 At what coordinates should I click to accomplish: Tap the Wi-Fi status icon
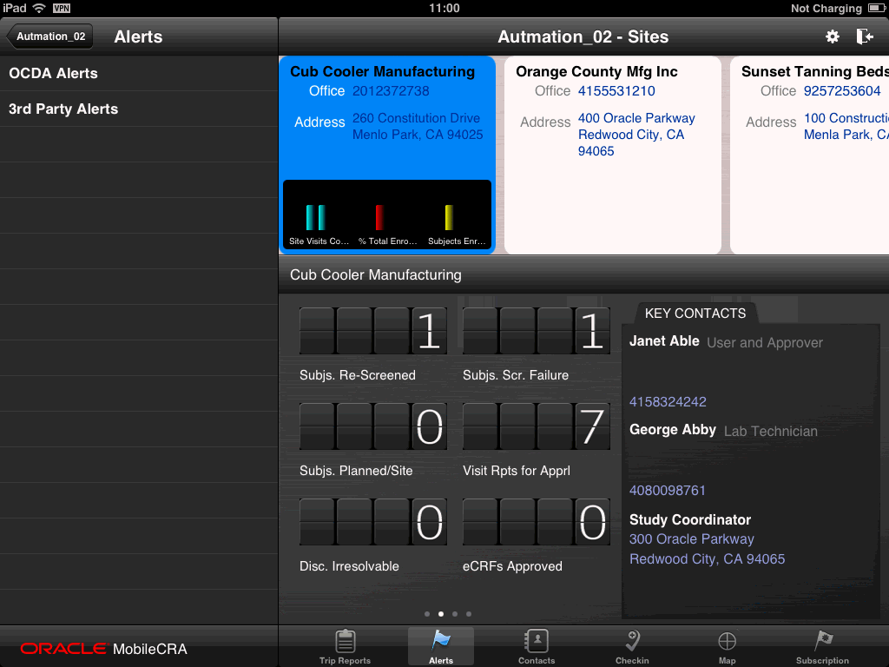39,8
